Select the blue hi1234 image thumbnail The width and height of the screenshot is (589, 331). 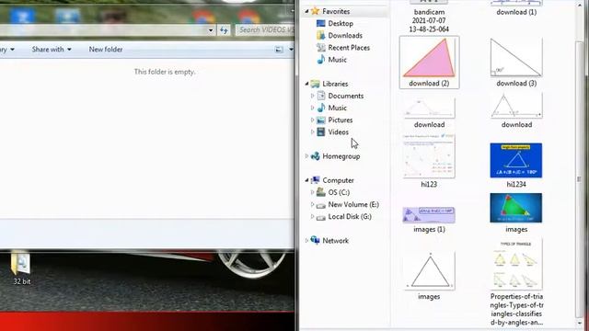point(515,160)
